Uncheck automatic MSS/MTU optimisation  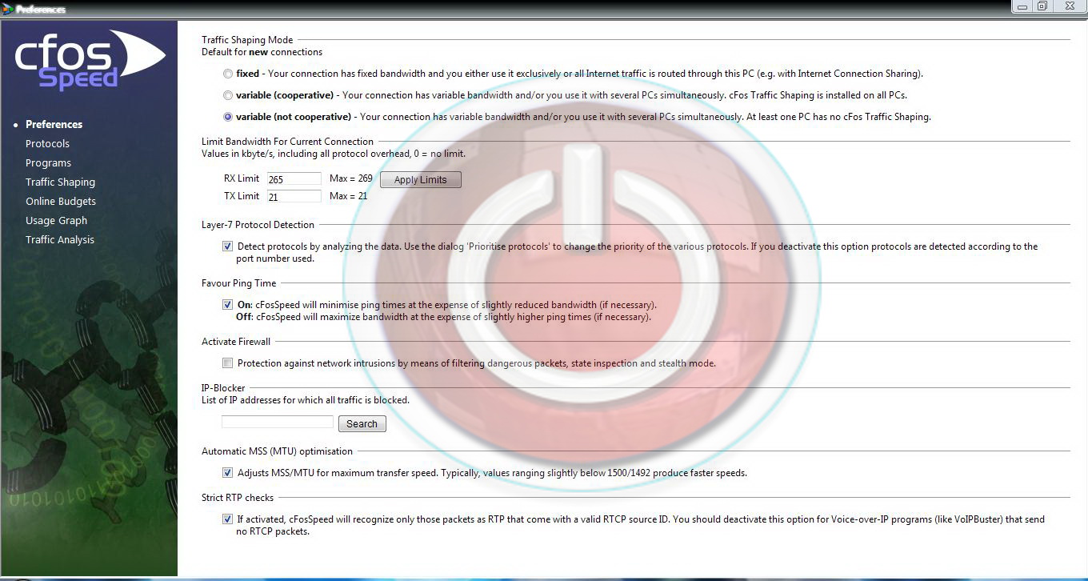(227, 472)
